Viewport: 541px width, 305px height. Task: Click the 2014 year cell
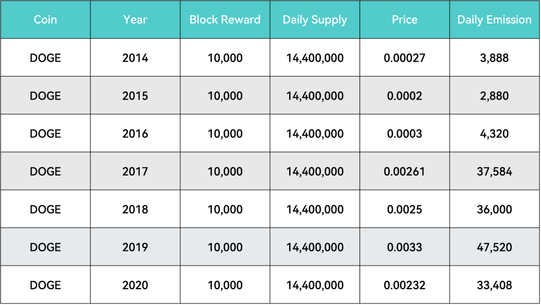pyautogui.click(x=135, y=58)
